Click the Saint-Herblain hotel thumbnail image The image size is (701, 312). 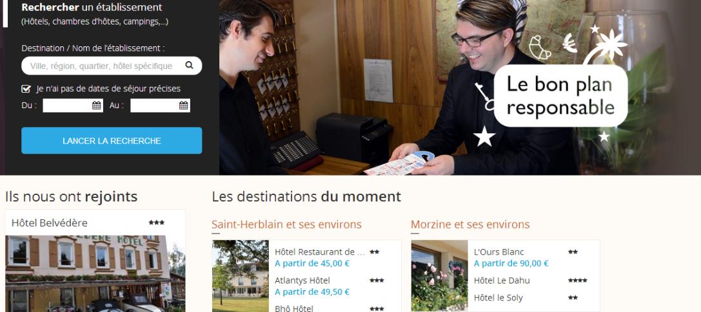(x=241, y=276)
